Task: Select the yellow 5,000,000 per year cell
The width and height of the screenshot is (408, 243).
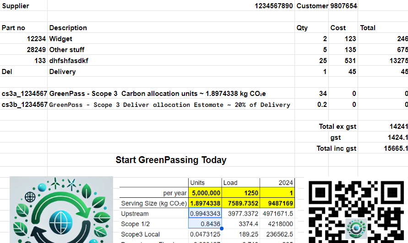Action: pos(205,193)
